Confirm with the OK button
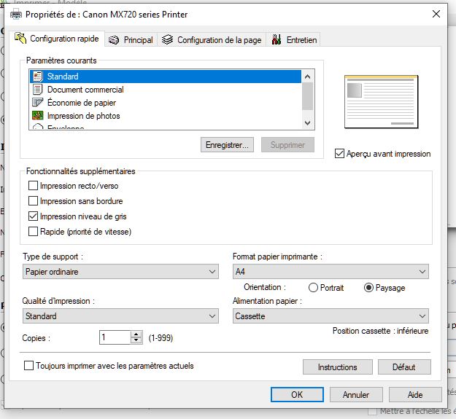Screen dimensions: 456x419 pos(297,395)
